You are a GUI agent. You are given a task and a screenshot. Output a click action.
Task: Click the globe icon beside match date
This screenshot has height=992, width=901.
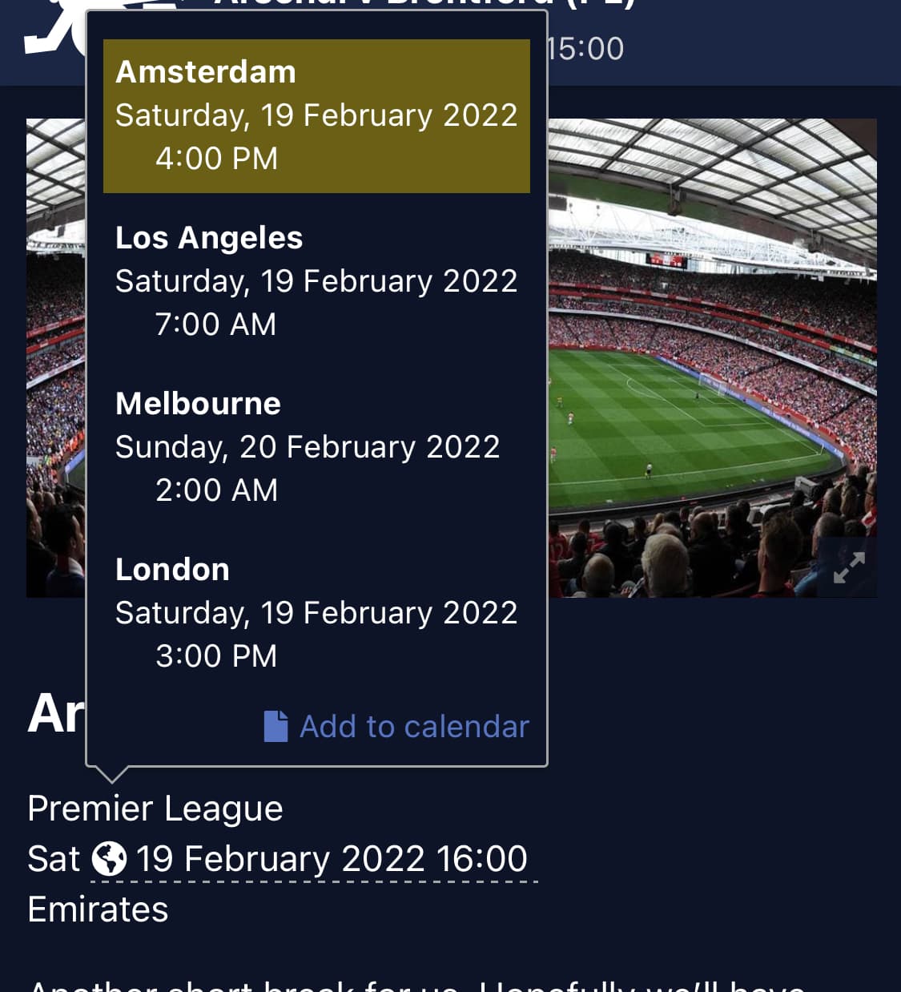[109, 859]
